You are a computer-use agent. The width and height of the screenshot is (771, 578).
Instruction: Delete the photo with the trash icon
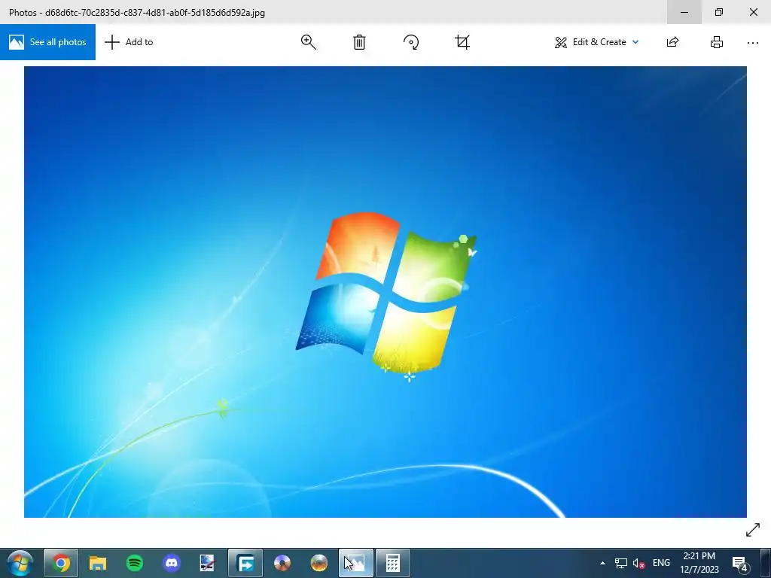point(359,42)
